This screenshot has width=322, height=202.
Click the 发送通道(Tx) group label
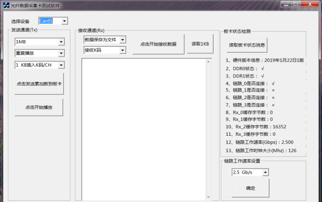[x=24, y=30]
